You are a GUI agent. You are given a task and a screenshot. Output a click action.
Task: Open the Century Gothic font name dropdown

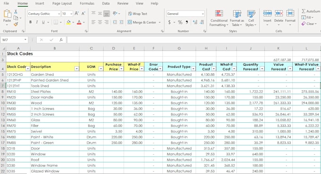click(59, 14)
